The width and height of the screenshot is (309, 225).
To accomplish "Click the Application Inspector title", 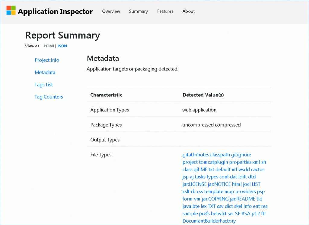I will 55,12.
